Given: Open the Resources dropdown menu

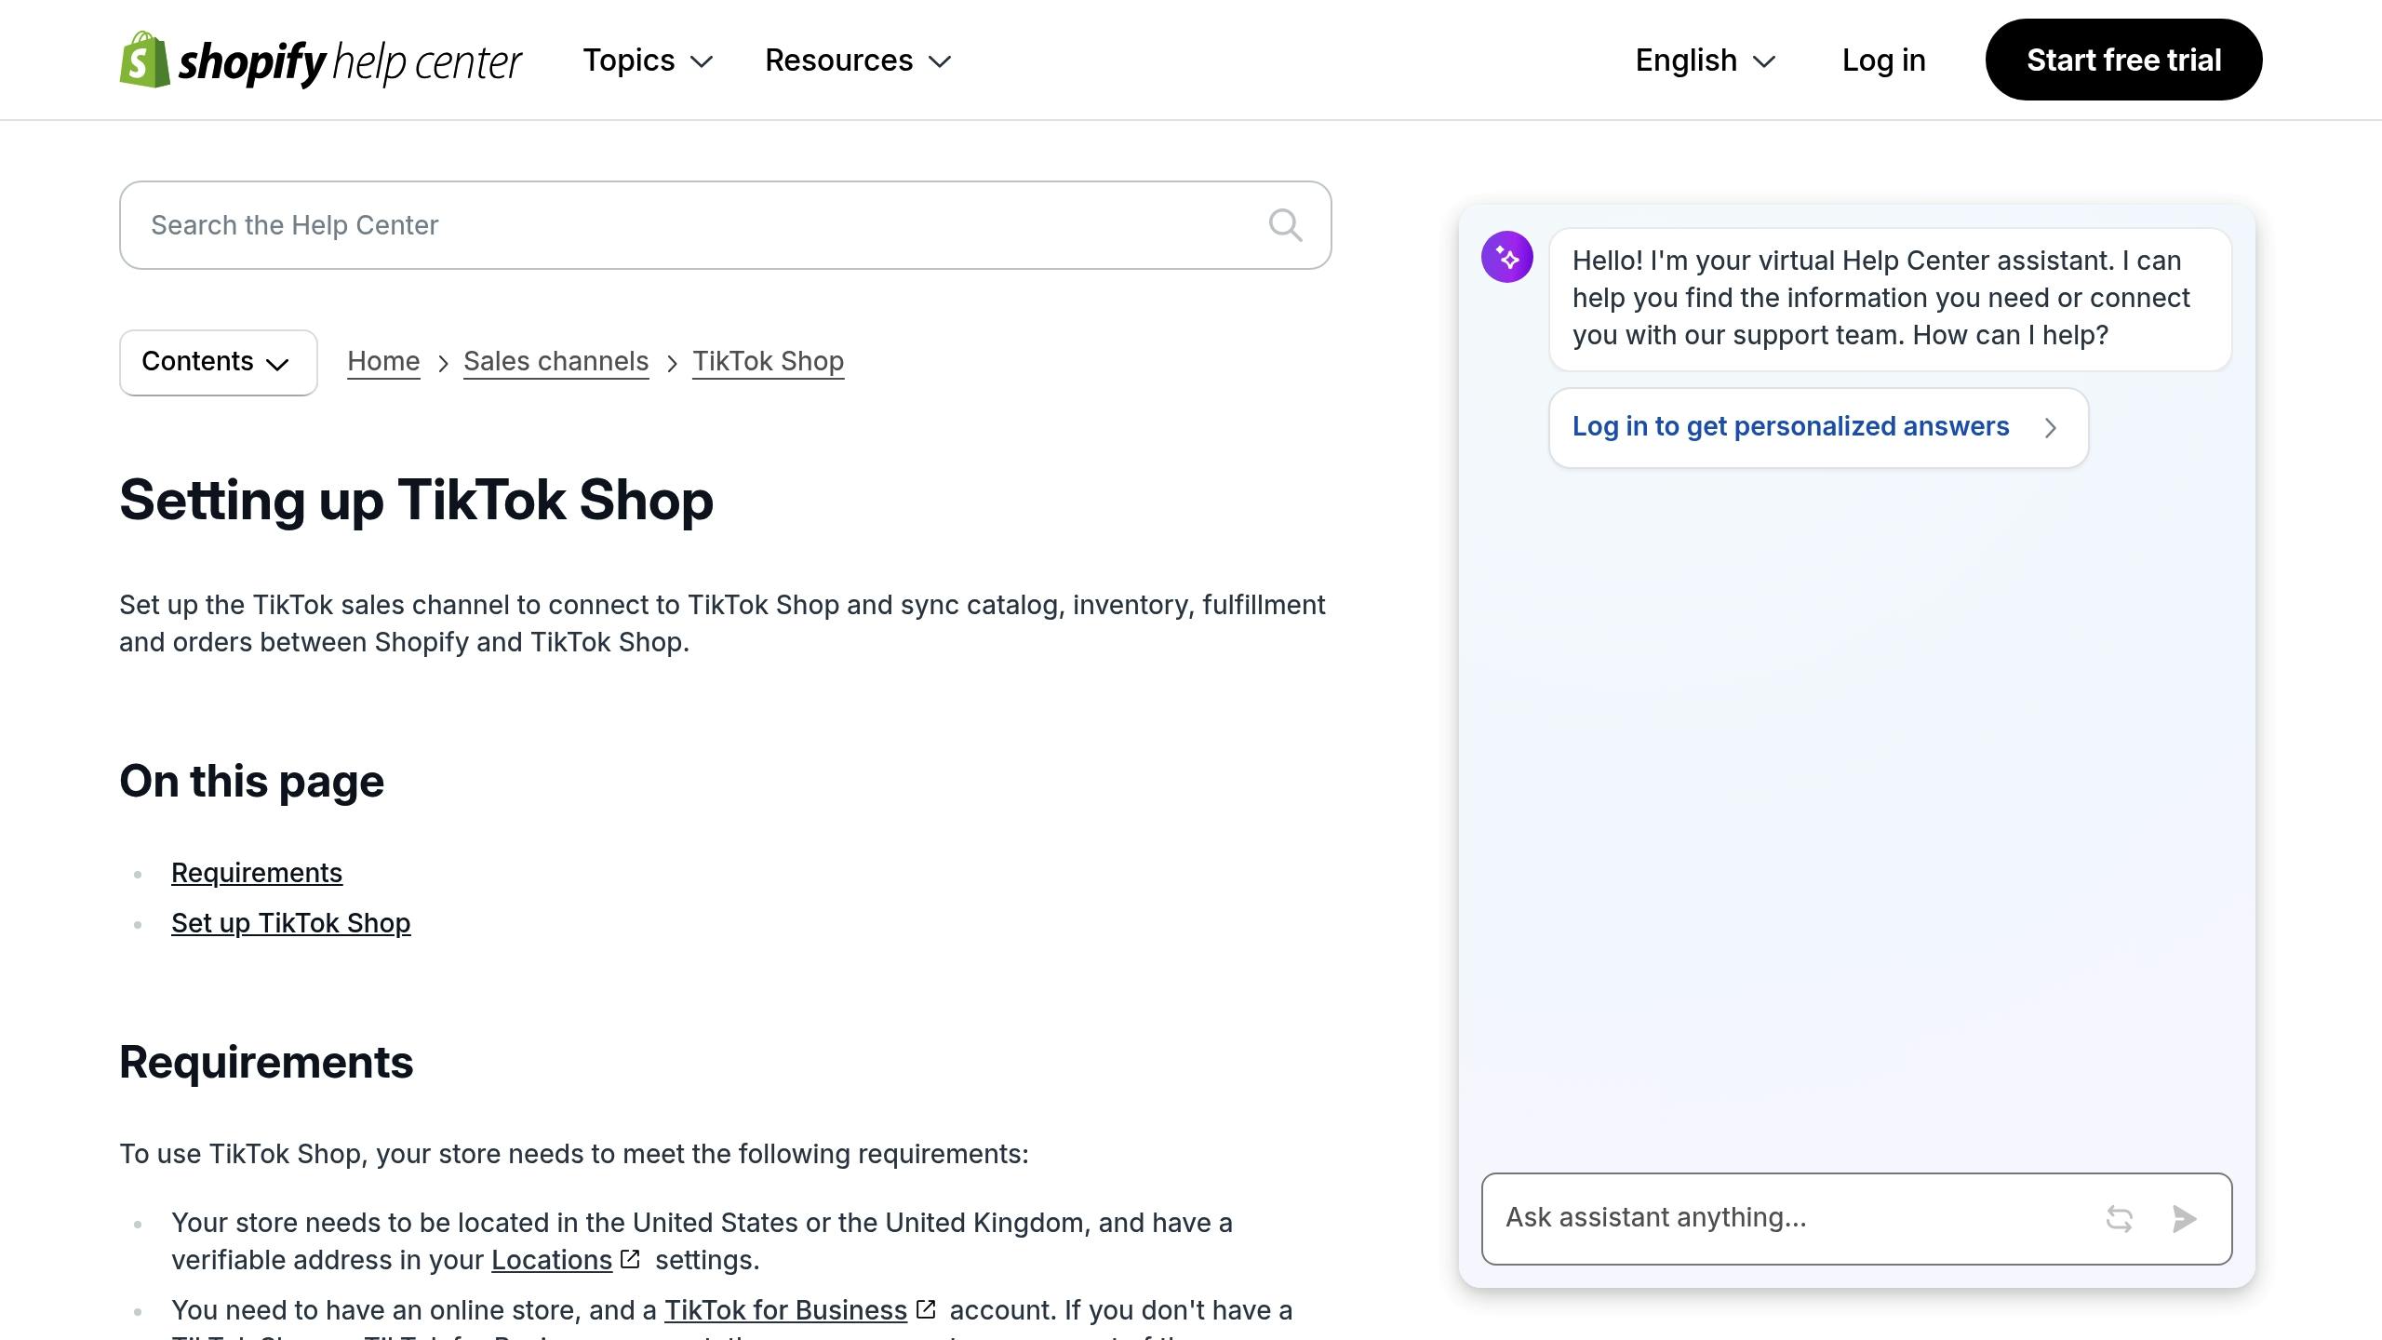Looking at the screenshot, I should point(858,60).
